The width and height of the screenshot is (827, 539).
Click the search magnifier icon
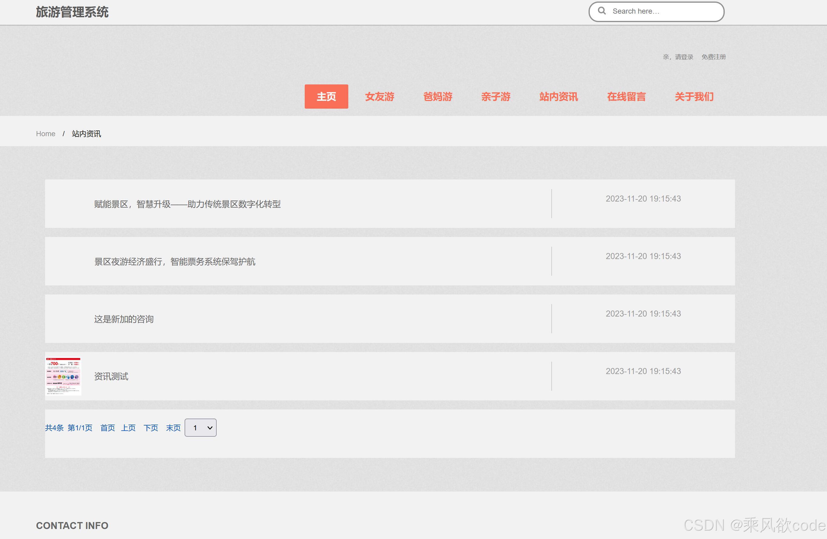pyautogui.click(x=602, y=11)
